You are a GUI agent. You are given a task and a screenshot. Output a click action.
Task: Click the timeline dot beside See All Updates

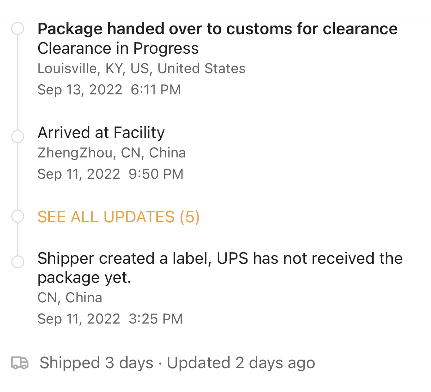(18, 217)
